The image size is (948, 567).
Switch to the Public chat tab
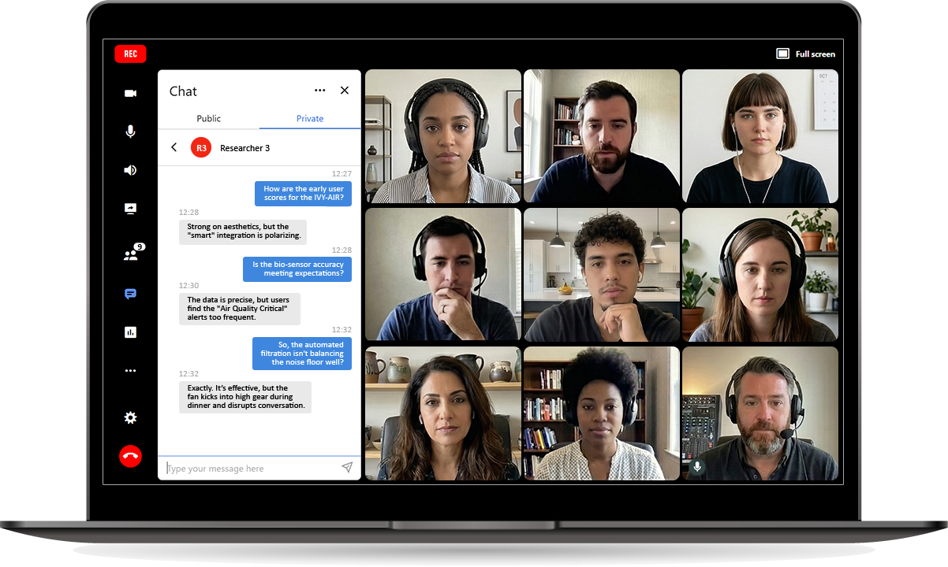[x=208, y=119]
